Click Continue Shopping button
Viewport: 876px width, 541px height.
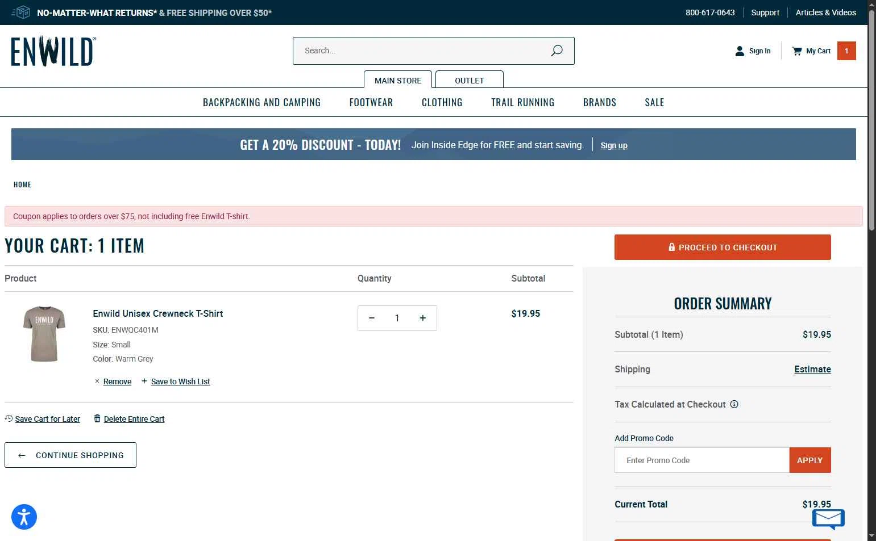pos(70,455)
